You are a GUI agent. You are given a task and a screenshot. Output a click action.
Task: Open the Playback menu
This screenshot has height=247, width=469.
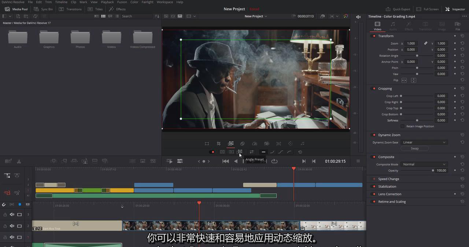(107, 2)
